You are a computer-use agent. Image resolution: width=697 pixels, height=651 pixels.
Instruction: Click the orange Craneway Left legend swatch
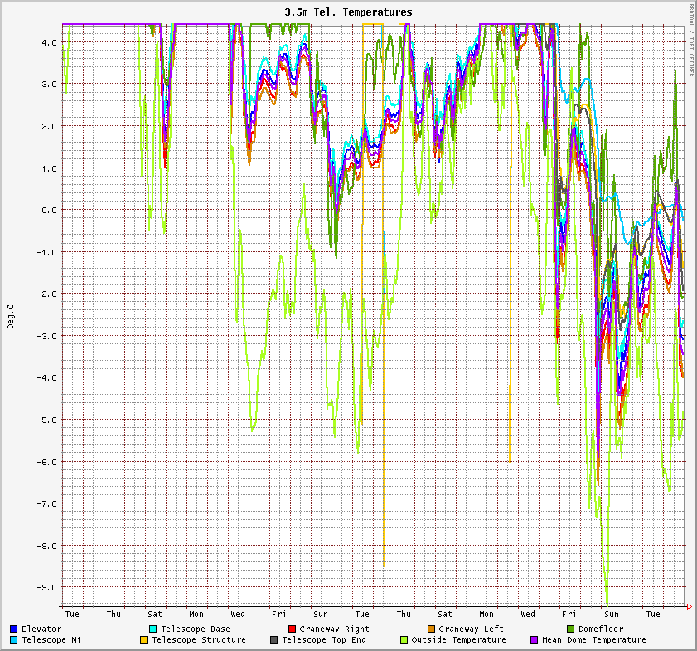click(432, 629)
